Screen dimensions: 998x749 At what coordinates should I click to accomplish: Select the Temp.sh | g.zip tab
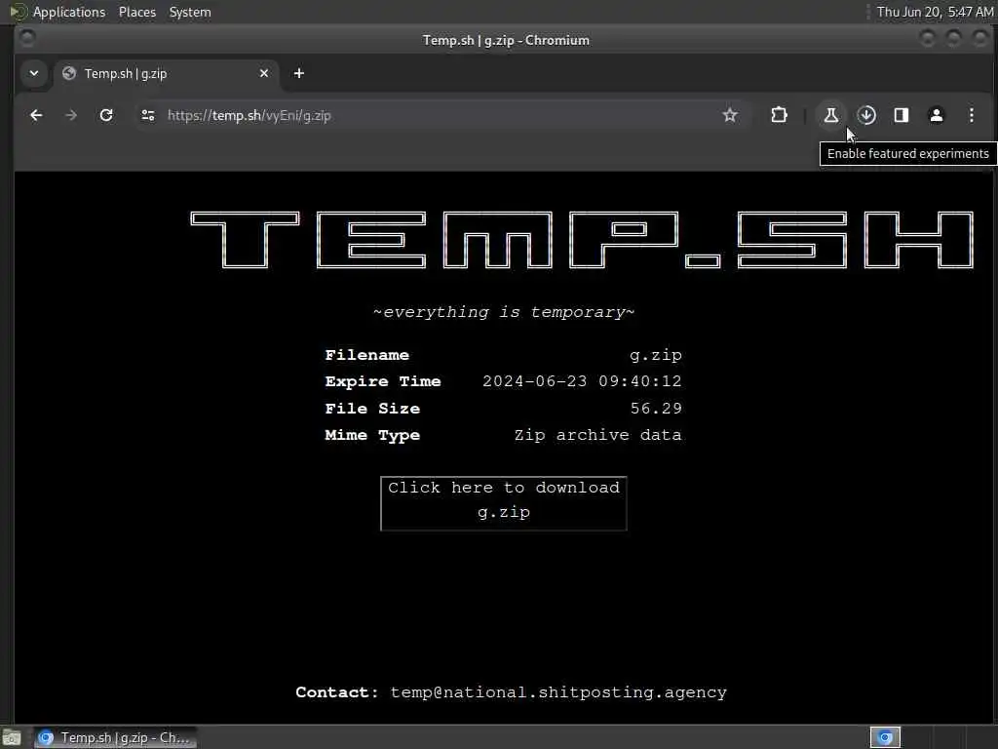[x=166, y=73]
